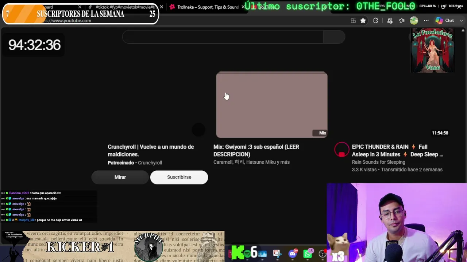The width and height of the screenshot is (467, 262).
Task: Open Spotify from the taskbar
Action: tap(247, 254)
